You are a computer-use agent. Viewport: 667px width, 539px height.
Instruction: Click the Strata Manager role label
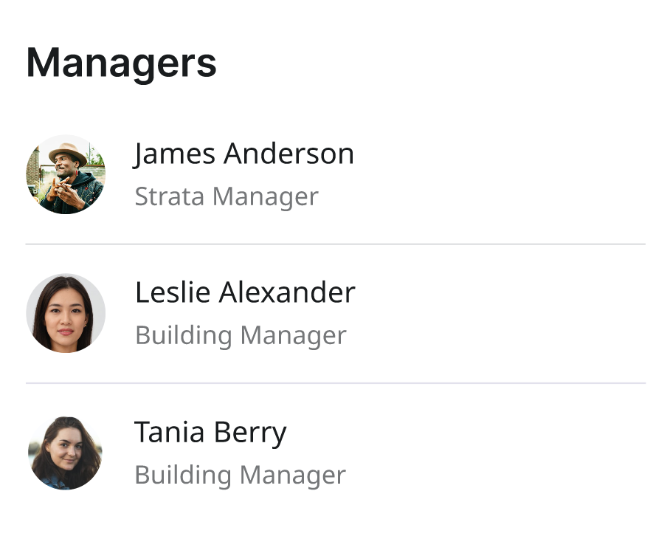point(227,196)
